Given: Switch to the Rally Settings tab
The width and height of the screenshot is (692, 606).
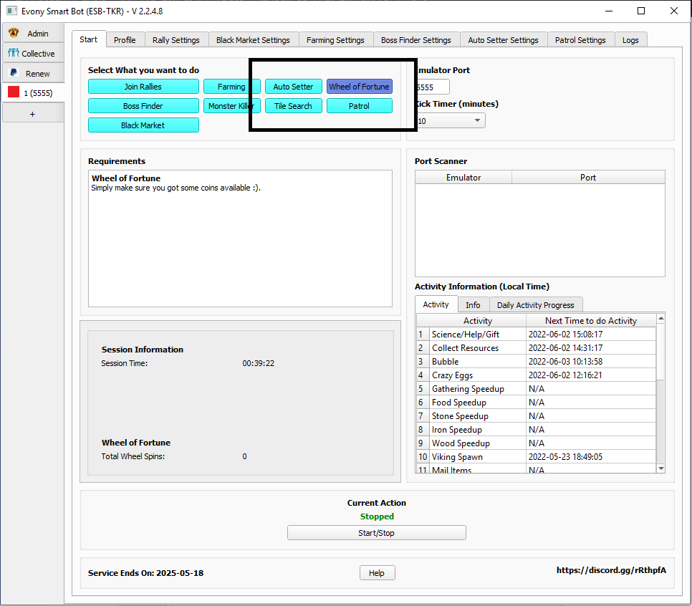Looking at the screenshot, I should 177,40.
